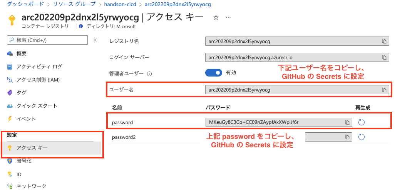Collapse the sidebar menu with chevrons
Image resolution: width=395 pixels, height=190 pixels.
95,40
